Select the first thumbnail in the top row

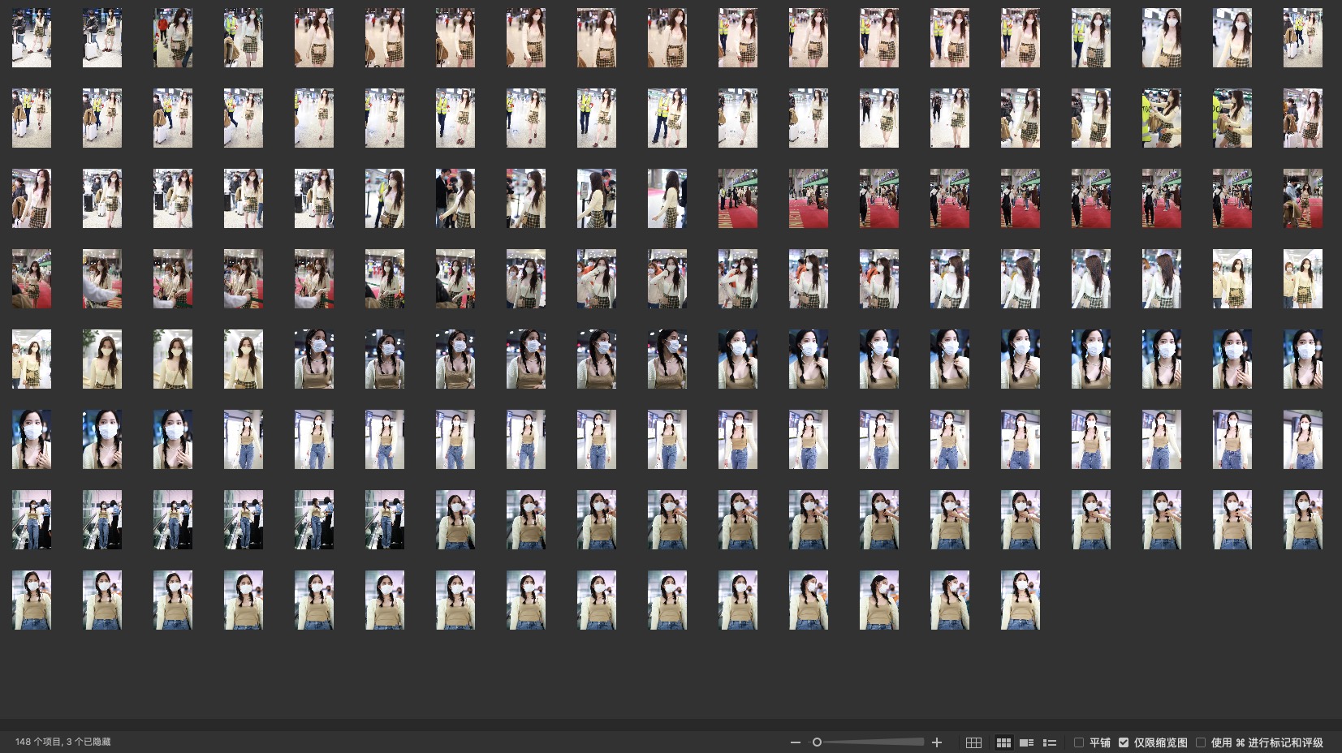coord(32,38)
